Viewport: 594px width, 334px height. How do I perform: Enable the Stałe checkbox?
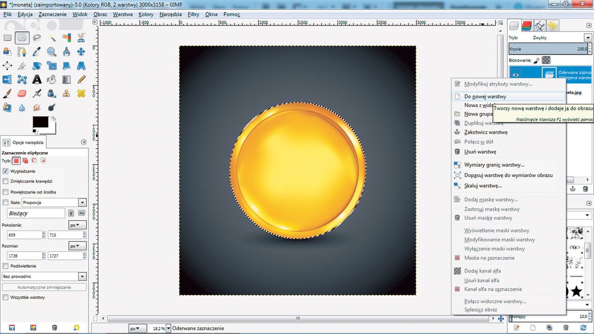pos(6,202)
